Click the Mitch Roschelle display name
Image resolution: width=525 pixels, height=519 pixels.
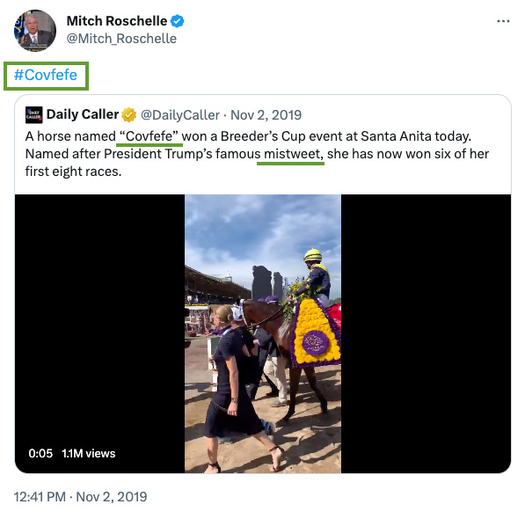pyautogui.click(x=117, y=21)
